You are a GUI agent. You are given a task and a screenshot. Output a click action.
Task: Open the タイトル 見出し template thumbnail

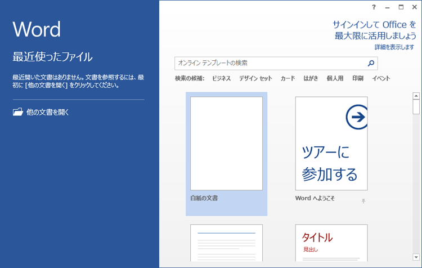pyautogui.click(x=331, y=243)
